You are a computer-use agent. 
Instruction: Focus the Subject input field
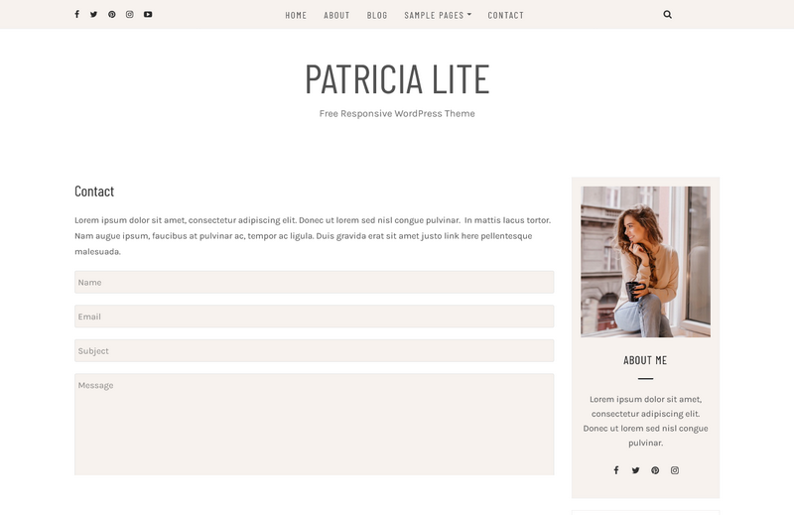pyautogui.click(x=314, y=351)
